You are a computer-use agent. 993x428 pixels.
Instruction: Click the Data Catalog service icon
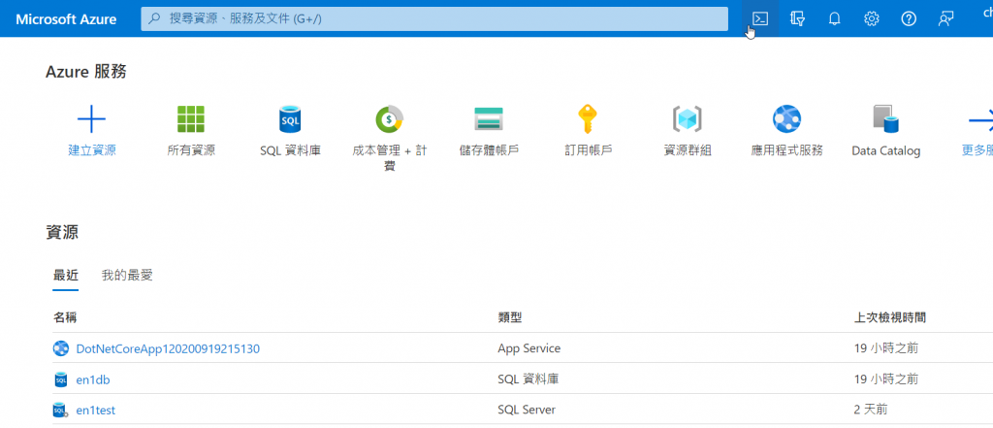[x=886, y=118]
